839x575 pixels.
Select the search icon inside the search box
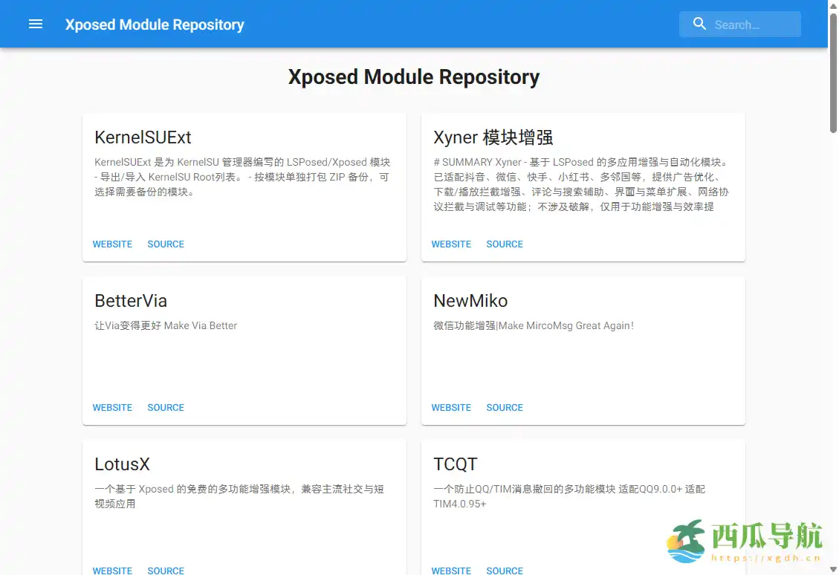click(x=699, y=23)
